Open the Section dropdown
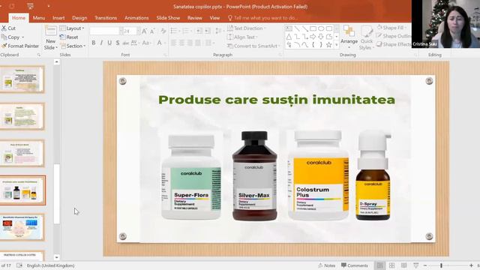This screenshot has height=270, width=480. coord(73,46)
